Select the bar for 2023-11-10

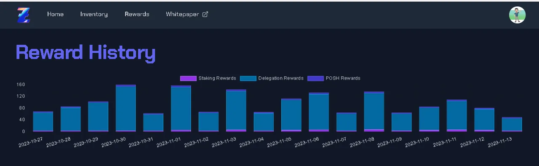(429, 119)
